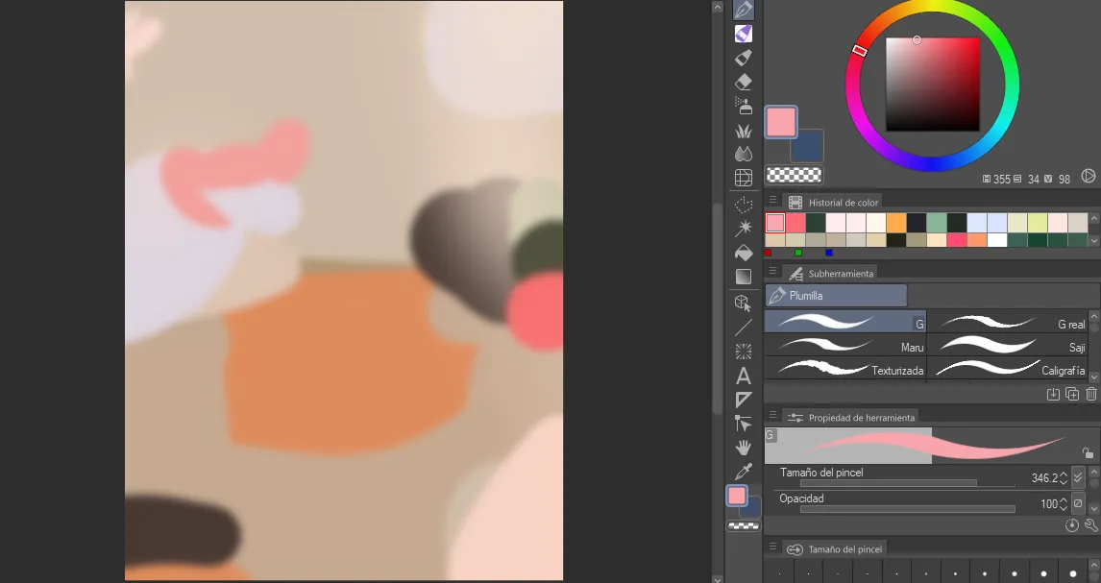
Task: Select the Brush paint tube tool
Action: [743, 58]
